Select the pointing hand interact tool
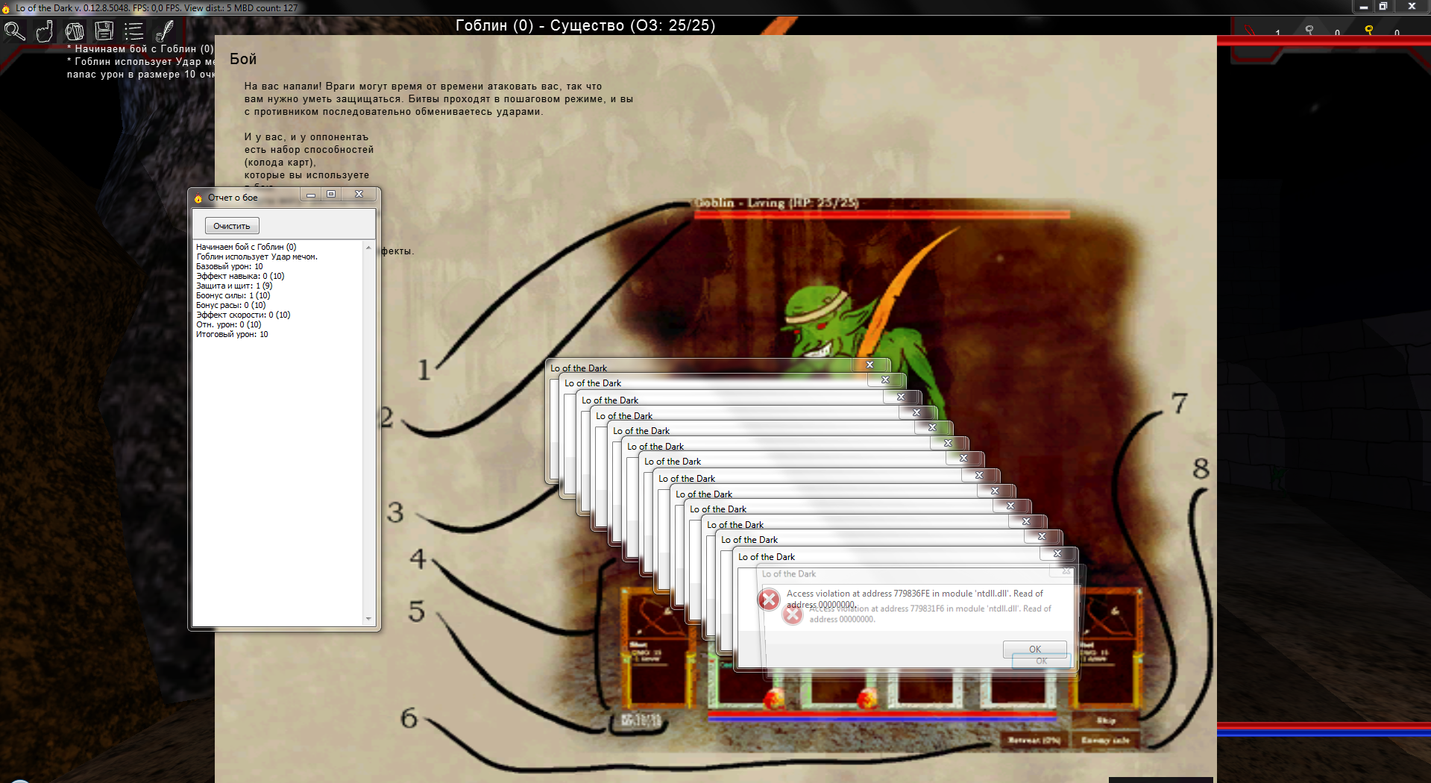The image size is (1431, 783). pos(45,31)
